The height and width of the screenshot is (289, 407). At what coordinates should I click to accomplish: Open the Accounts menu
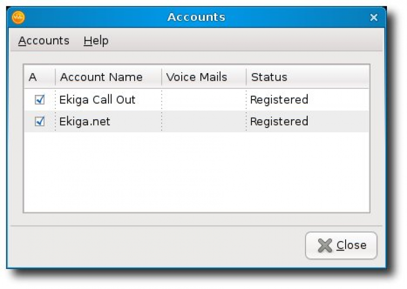[43, 41]
